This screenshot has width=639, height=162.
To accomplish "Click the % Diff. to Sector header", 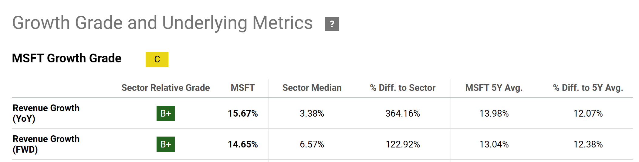I will [x=403, y=88].
